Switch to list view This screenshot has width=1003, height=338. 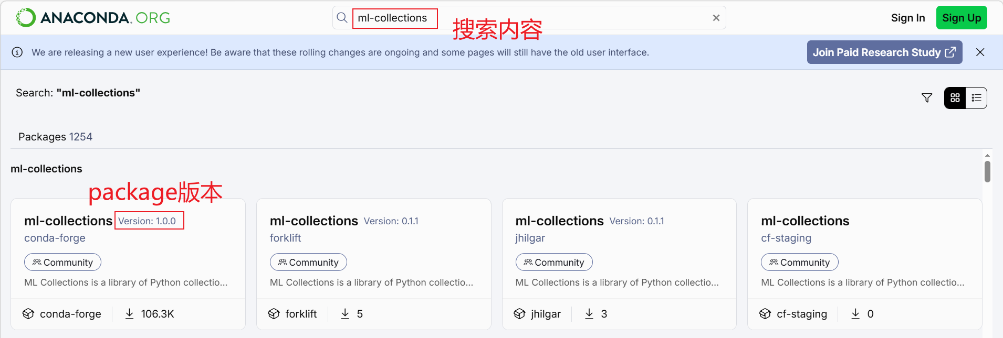click(x=976, y=98)
